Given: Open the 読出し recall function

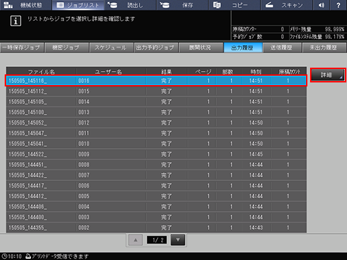Looking at the screenshot, I should pyautogui.click(x=130, y=5).
